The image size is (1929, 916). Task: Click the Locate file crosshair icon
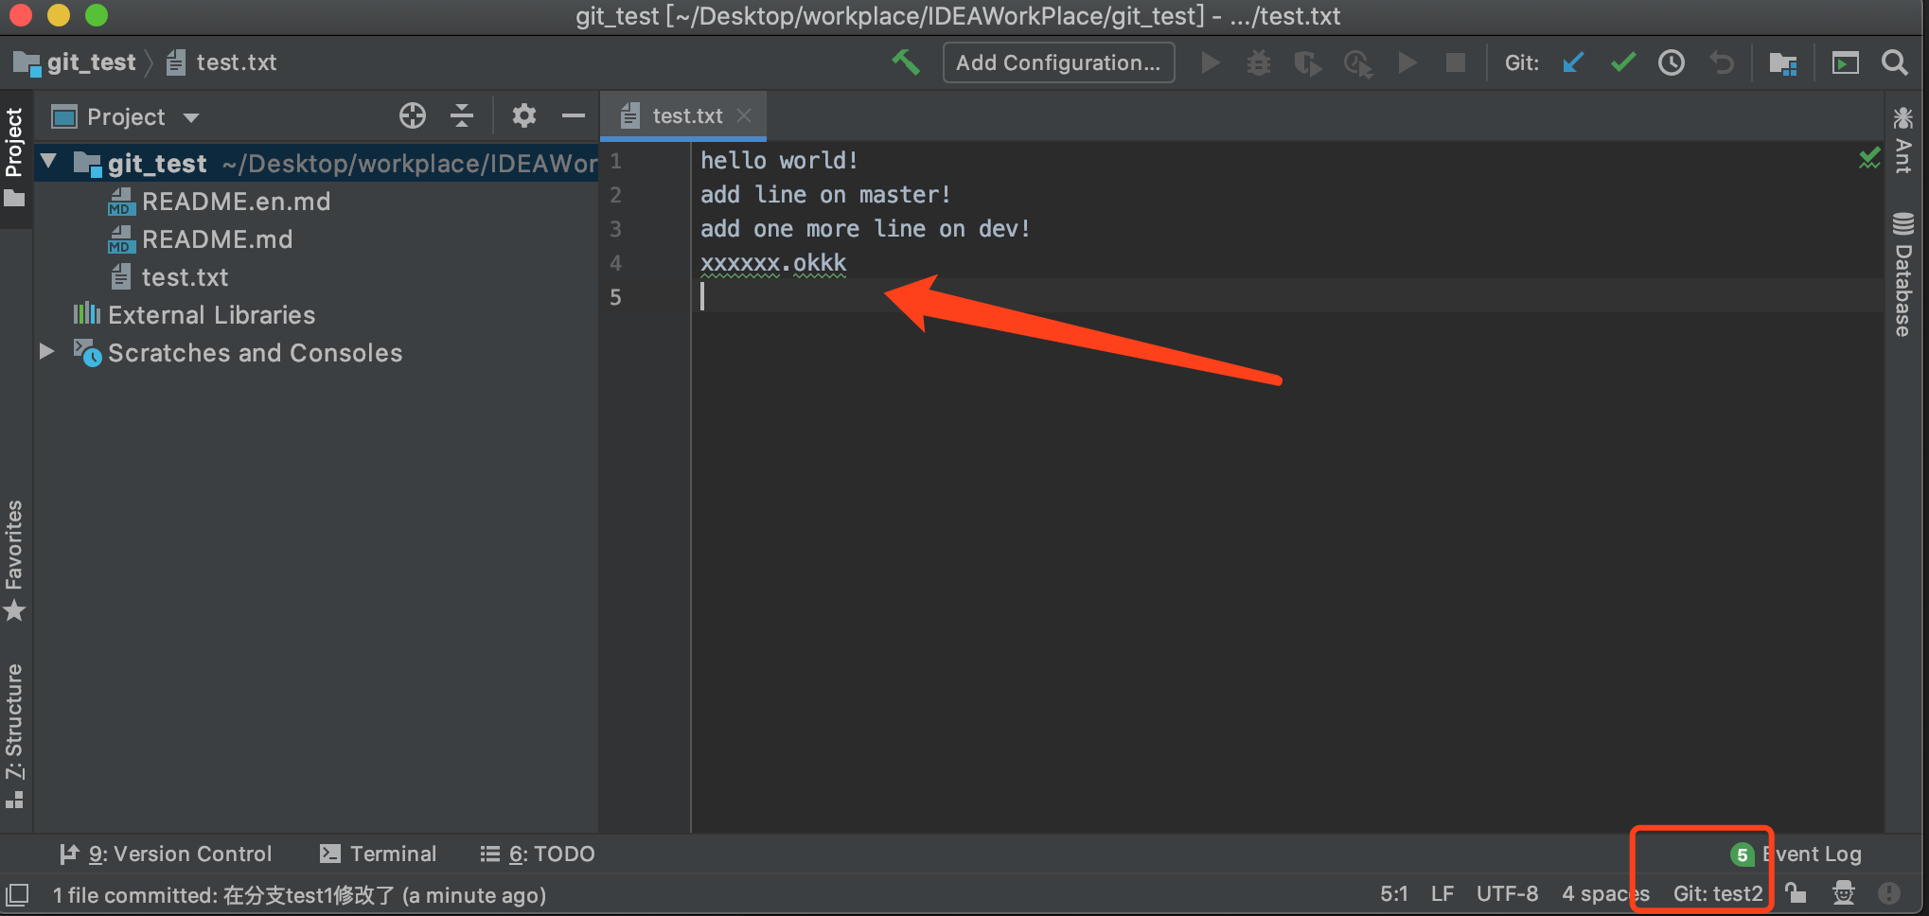[413, 115]
